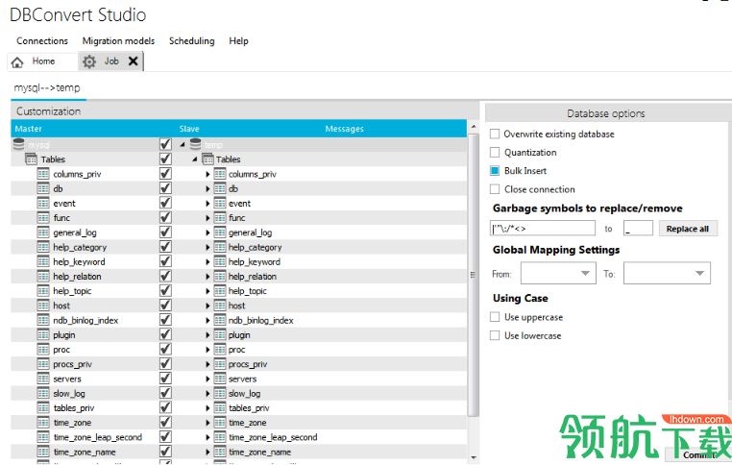The image size is (732, 465).
Task: Expand slave event table node
Action: 207,204
